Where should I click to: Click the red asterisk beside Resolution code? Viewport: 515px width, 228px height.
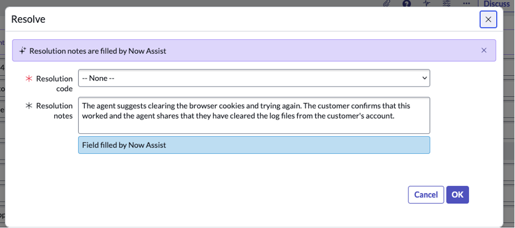(x=27, y=79)
